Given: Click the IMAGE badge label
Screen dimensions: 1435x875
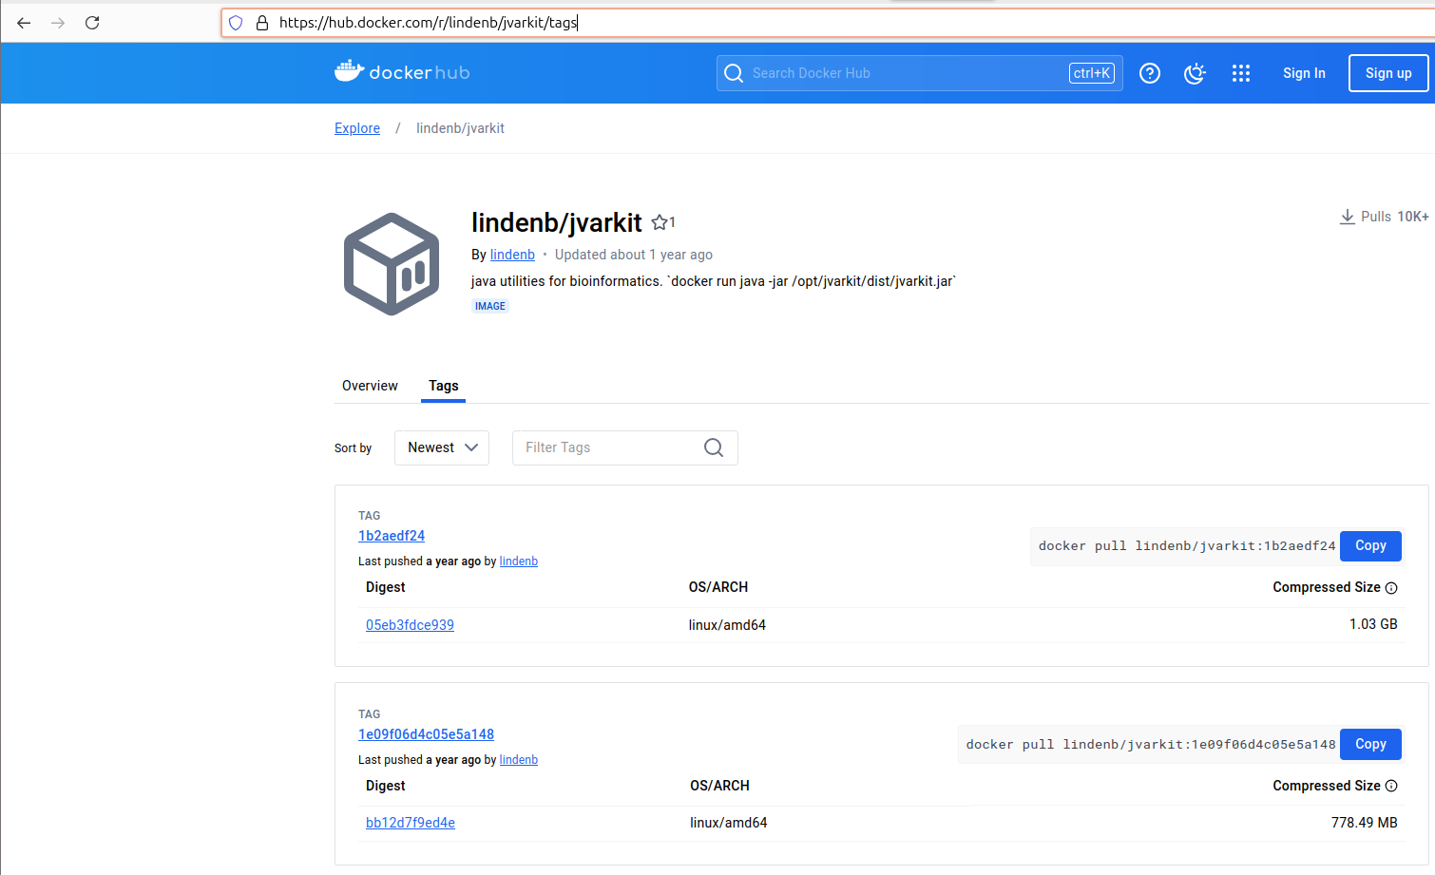Looking at the screenshot, I should 490,306.
